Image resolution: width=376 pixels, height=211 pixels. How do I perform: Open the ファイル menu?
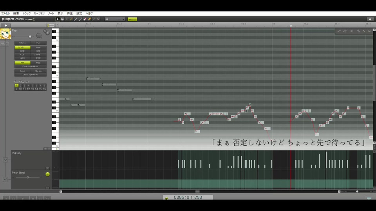click(5, 13)
